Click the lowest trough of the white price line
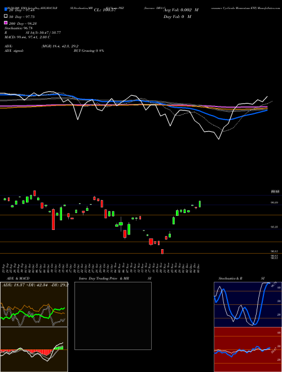 click(219, 139)
